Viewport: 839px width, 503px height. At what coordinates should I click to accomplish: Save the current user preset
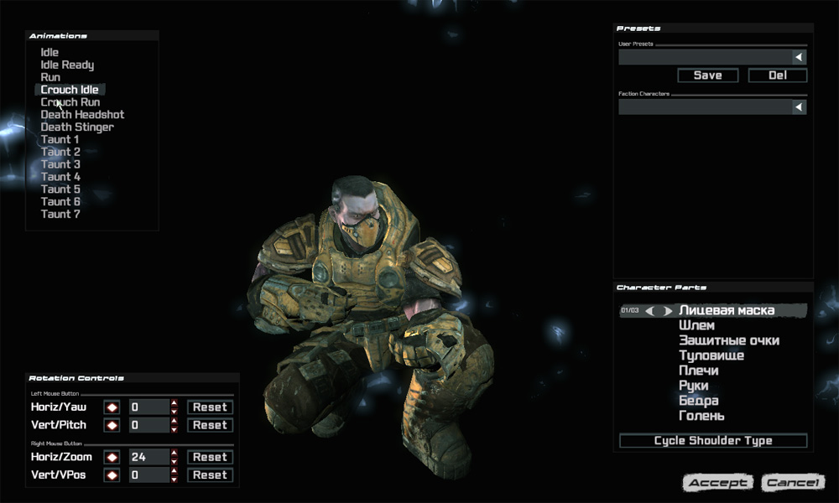(x=708, y=75)
